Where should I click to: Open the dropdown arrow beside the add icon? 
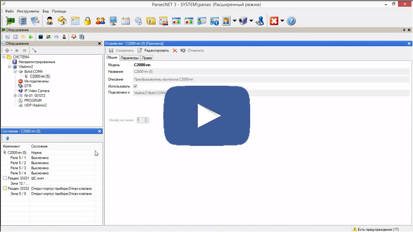coord(11,51)
